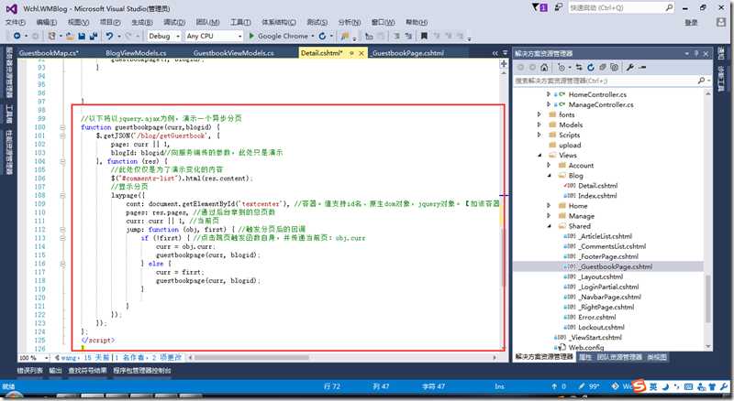Expand the Account folder
The width and height of the screenshot is (734, 401).
[x=549, y=166]
